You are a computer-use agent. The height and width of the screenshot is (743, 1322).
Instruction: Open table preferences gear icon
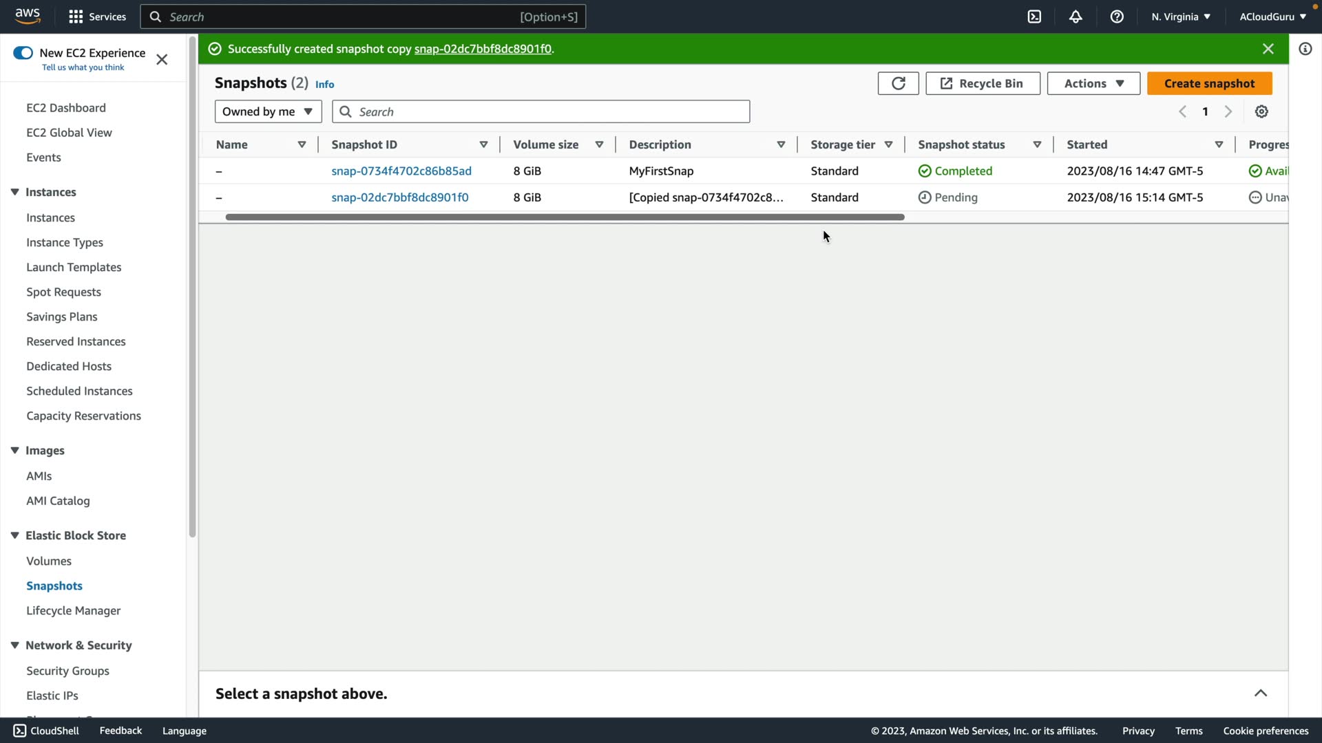[1261, 111]
